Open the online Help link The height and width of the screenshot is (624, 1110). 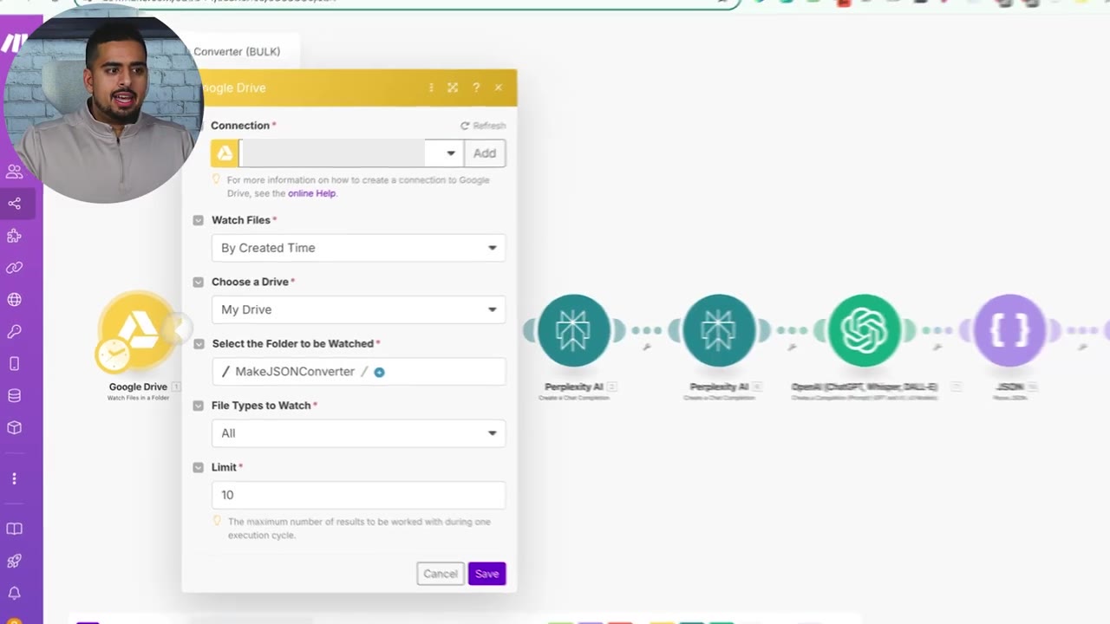click(x=311, y=193)
